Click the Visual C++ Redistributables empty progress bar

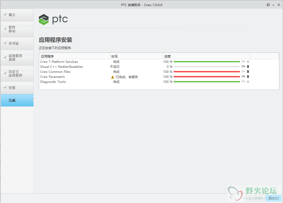tap(207, 67)
